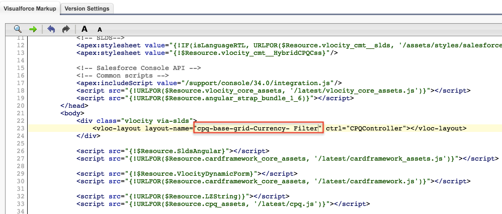
Task: Place cursor in cpq-base-grid-Currency- Filter value
Action: (259, 128)
